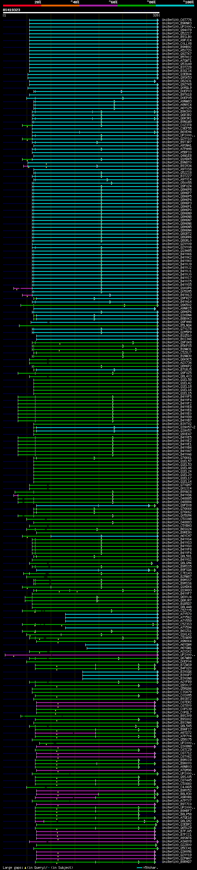Click the purple ~60% identity legend segment
The width and height of the screenshot is (197, 870).
(98, 6)
